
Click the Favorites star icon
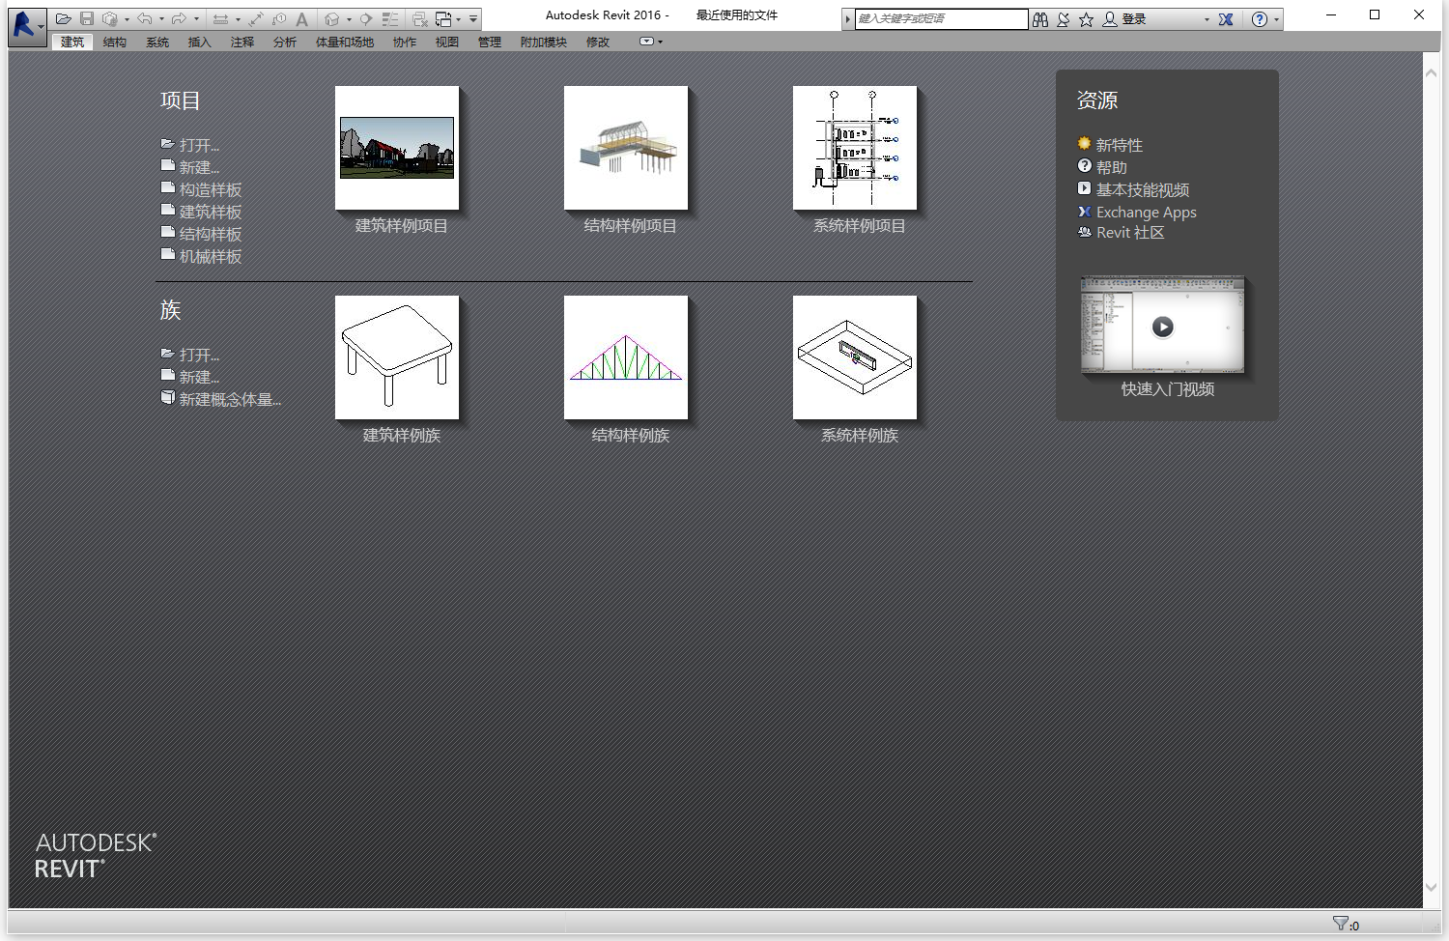pyautogui.click(x=1087, y=19)
